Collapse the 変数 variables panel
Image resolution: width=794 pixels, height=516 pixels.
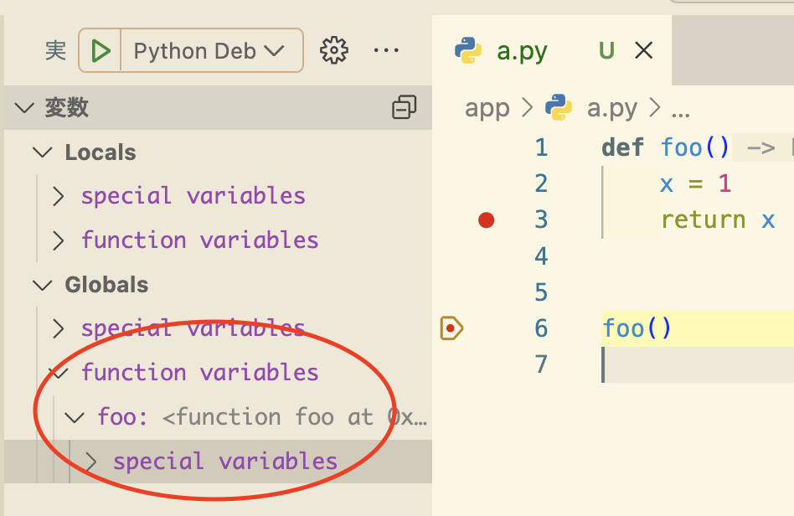click(x=23, y=107)
